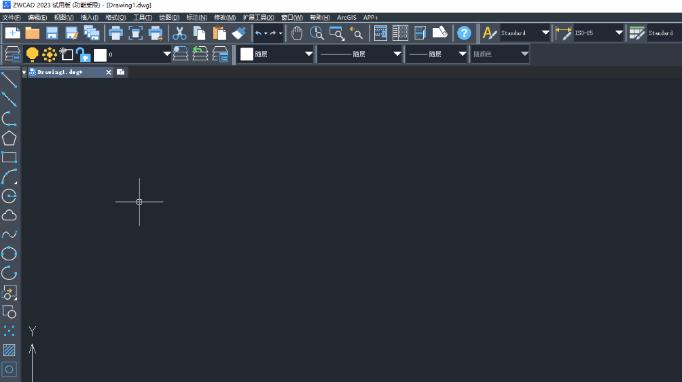Open the Print Preview icon
Viewport: 682px width, 382px height.
click(x=136, y=33)
